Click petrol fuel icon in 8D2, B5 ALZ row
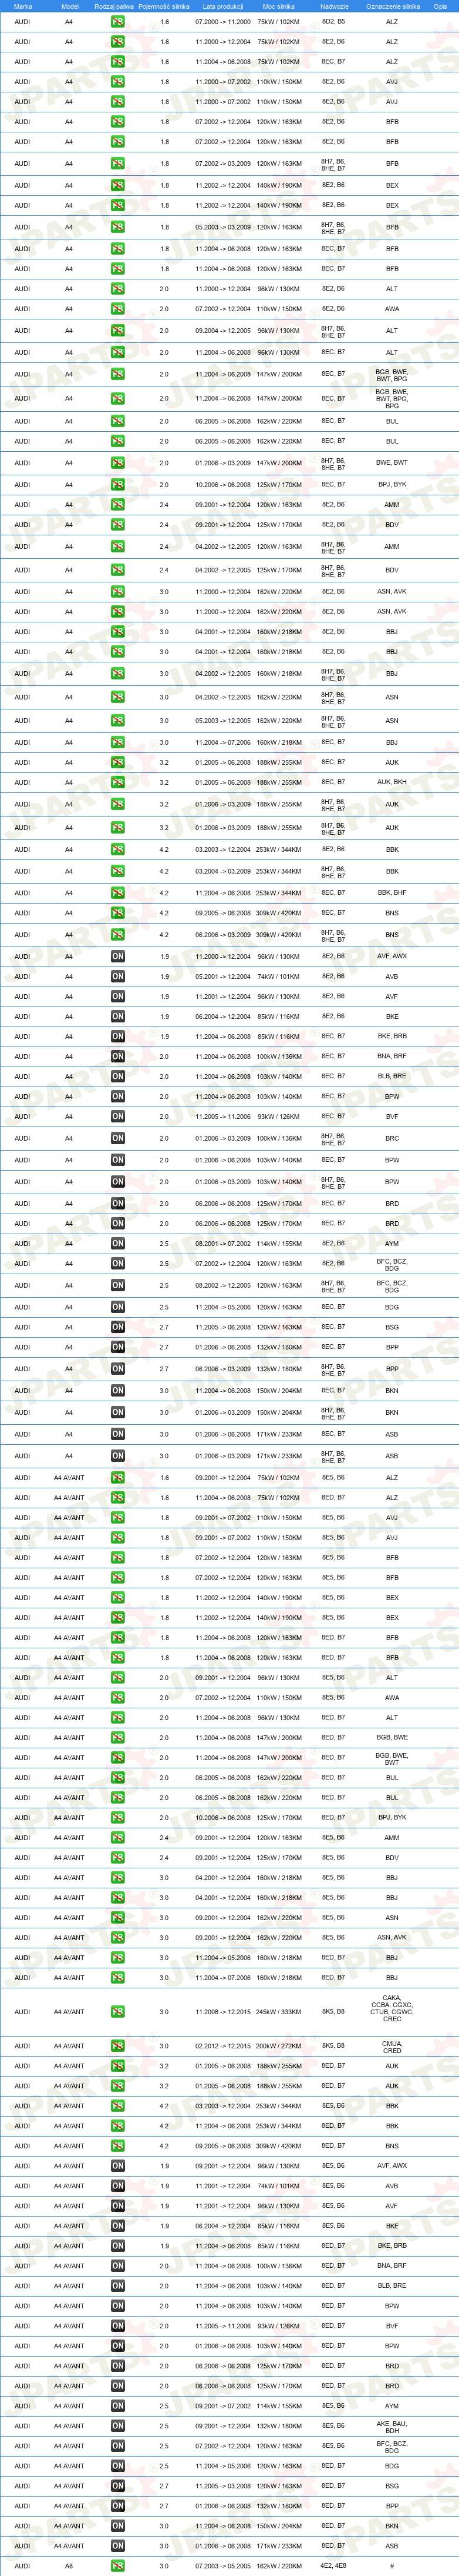Viewport: 459px width, 2576px height. coord(118,21)
